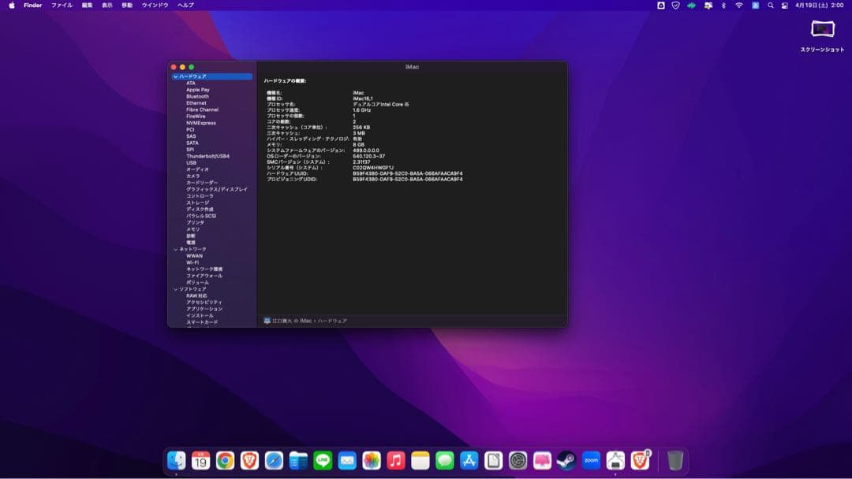Collapse the ハードウェア section in the sidebar
The image size is (852, 479).
pyautogui.click(x=174, y=76)
